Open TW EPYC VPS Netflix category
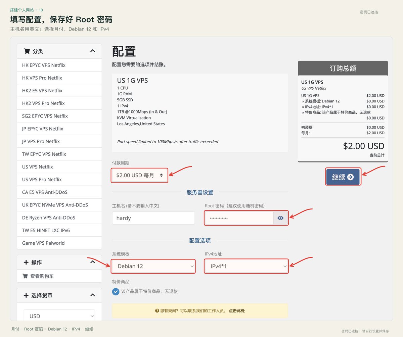This screenshot has width=403, height=337. tap(59, 154)
